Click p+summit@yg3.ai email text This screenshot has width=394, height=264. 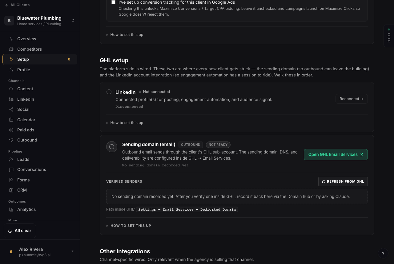35,255
